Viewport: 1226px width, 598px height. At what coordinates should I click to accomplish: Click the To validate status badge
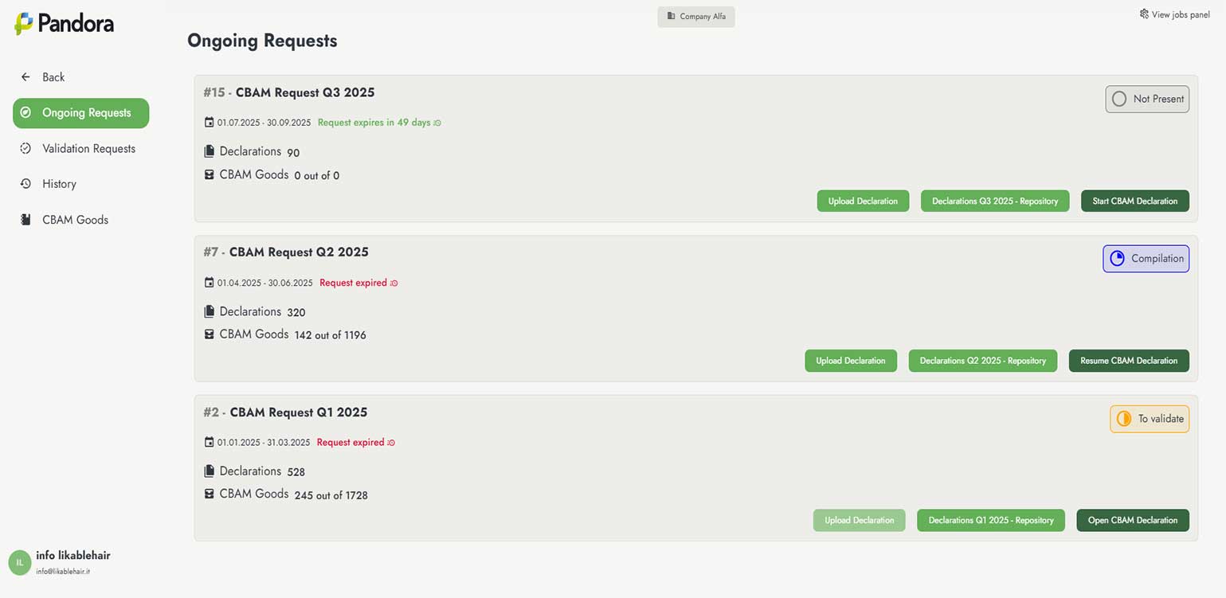[1149, 419]
